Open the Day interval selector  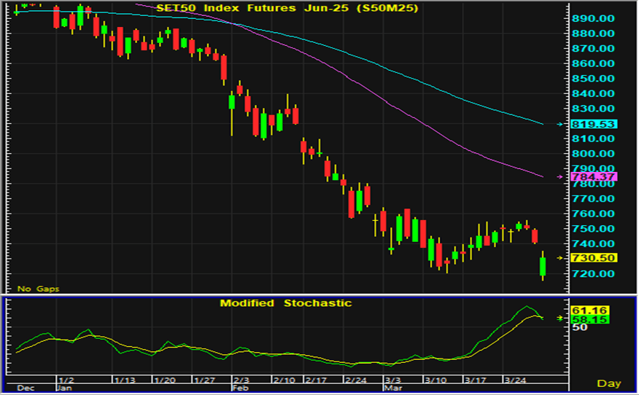tap(608, 383)
